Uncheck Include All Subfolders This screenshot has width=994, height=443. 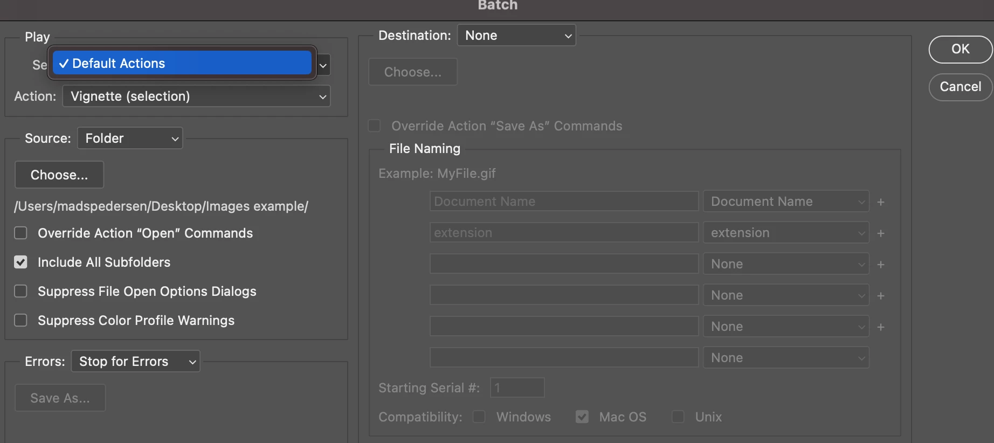(20, 262)
